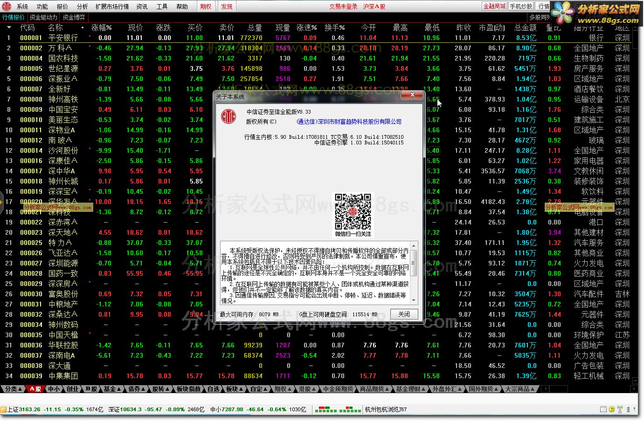
Task: Open the 金融商城 button at top right
Action: (494, 6)
